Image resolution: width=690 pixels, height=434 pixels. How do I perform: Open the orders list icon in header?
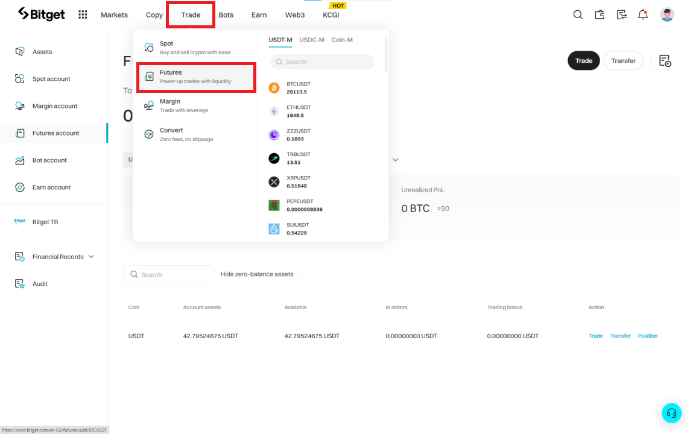pos(621,14)
